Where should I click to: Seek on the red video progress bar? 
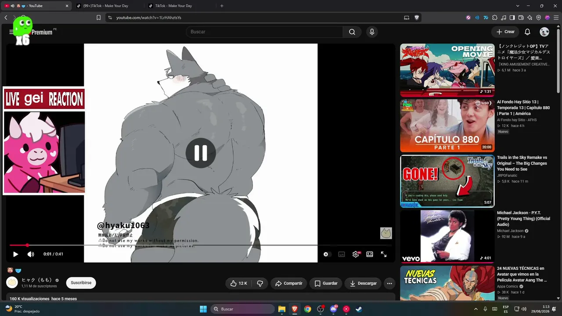[x=201, y=245]
